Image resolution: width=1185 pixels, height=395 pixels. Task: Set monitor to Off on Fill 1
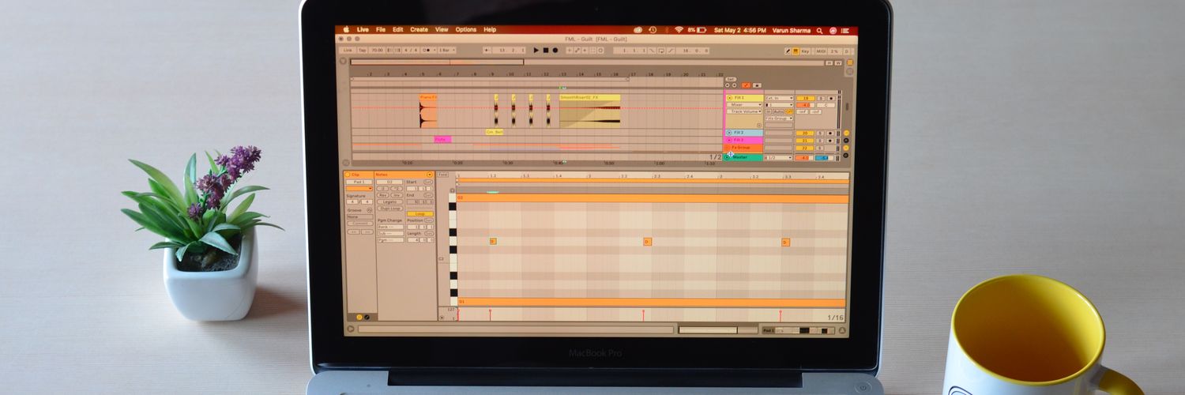789,111
